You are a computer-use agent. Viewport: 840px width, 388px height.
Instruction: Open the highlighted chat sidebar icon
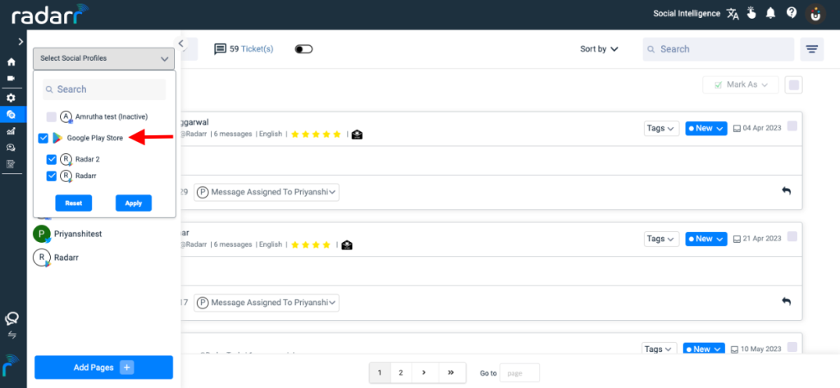coord(11,114)
